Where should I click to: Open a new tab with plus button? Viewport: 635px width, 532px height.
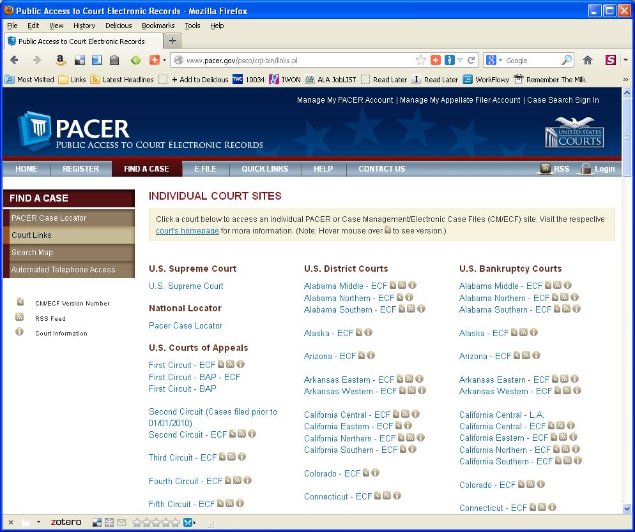click(172, 41)
